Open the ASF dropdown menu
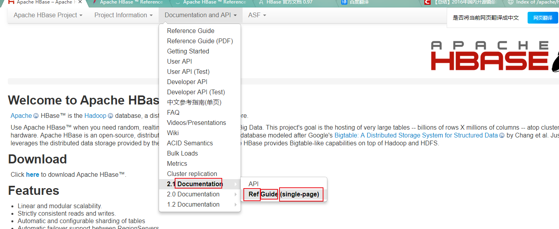Screen dimensions: 559x229 257,15
